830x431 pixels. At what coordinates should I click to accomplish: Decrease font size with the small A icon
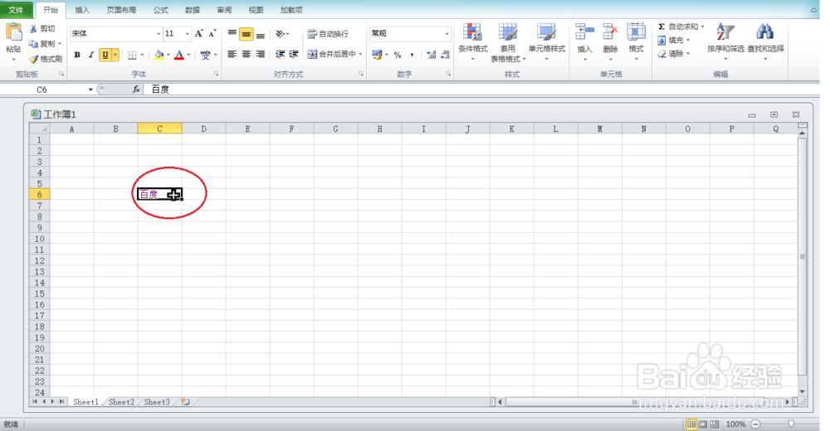point(212,33)
